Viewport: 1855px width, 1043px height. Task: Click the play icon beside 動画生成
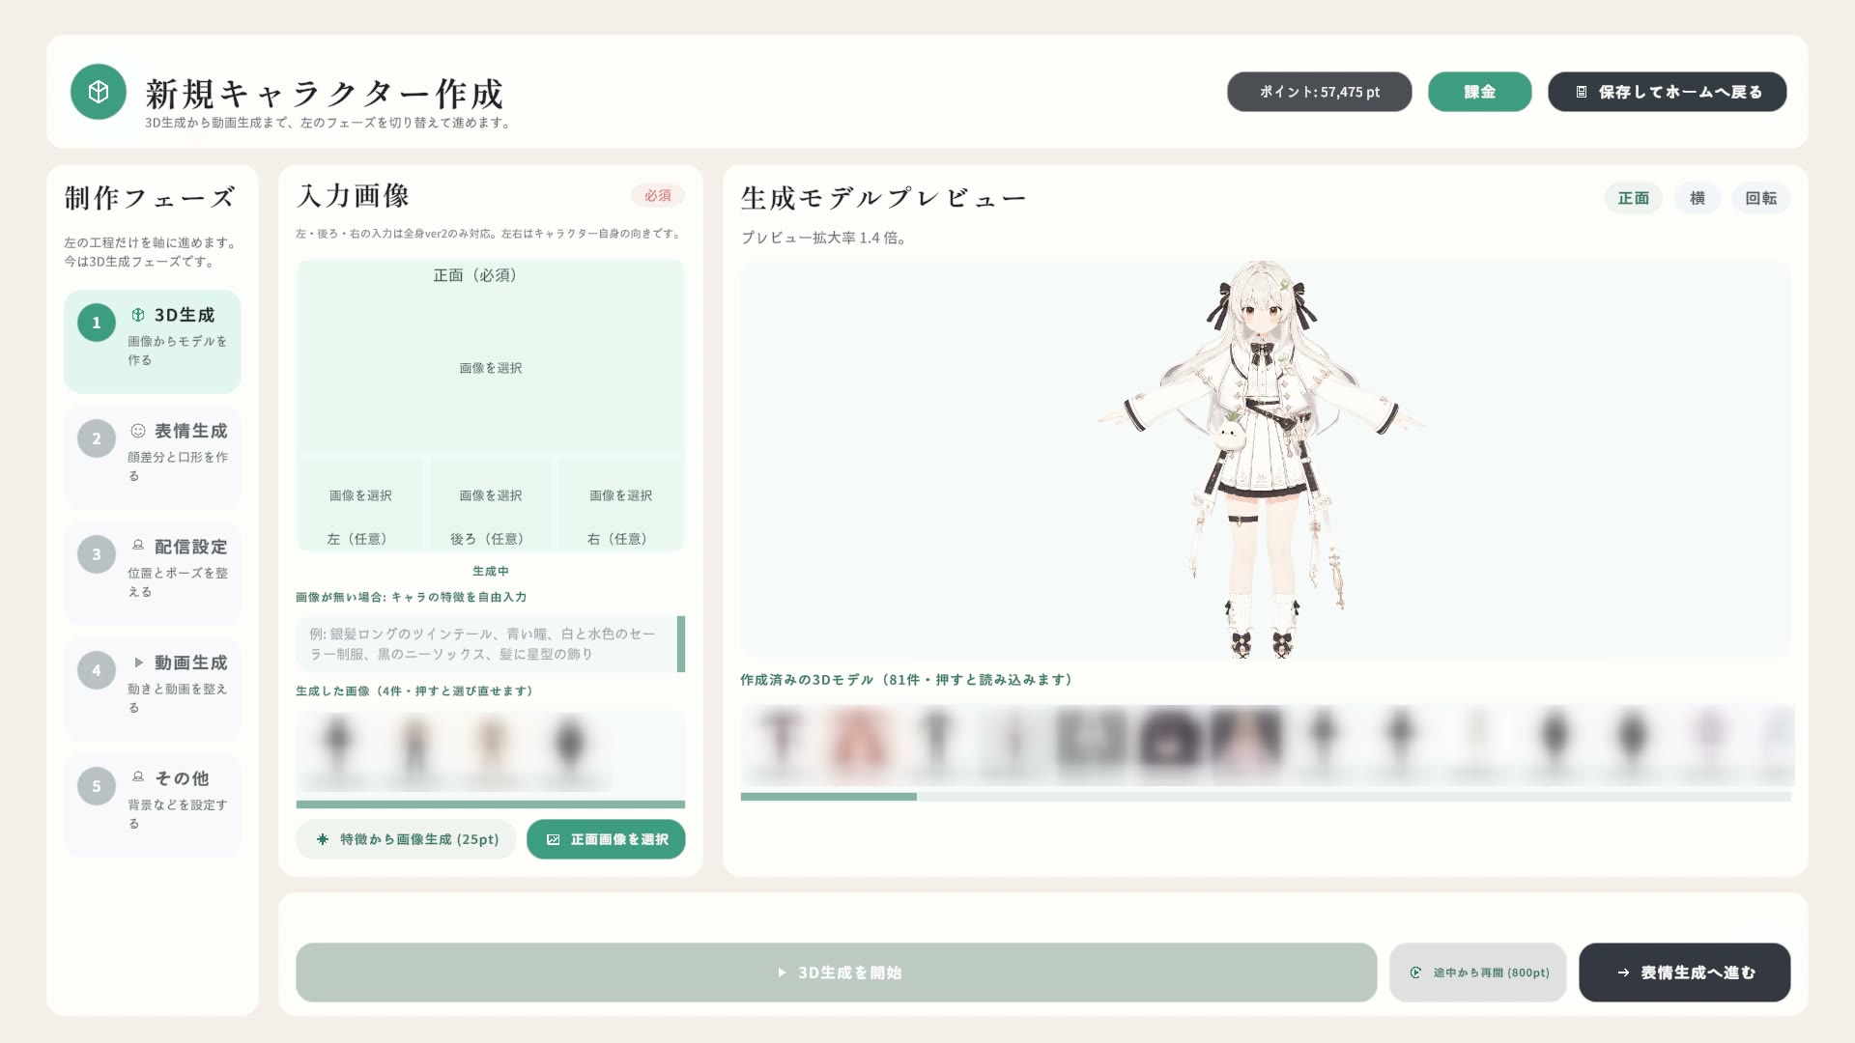(x=138, y=662)
